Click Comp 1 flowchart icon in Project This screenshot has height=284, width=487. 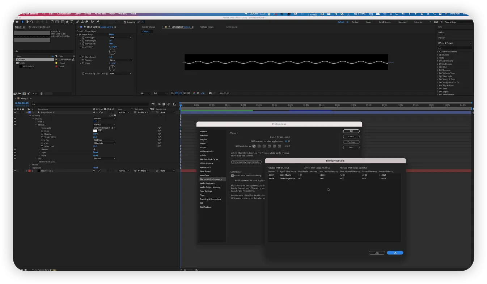click(x=73, y=60)
